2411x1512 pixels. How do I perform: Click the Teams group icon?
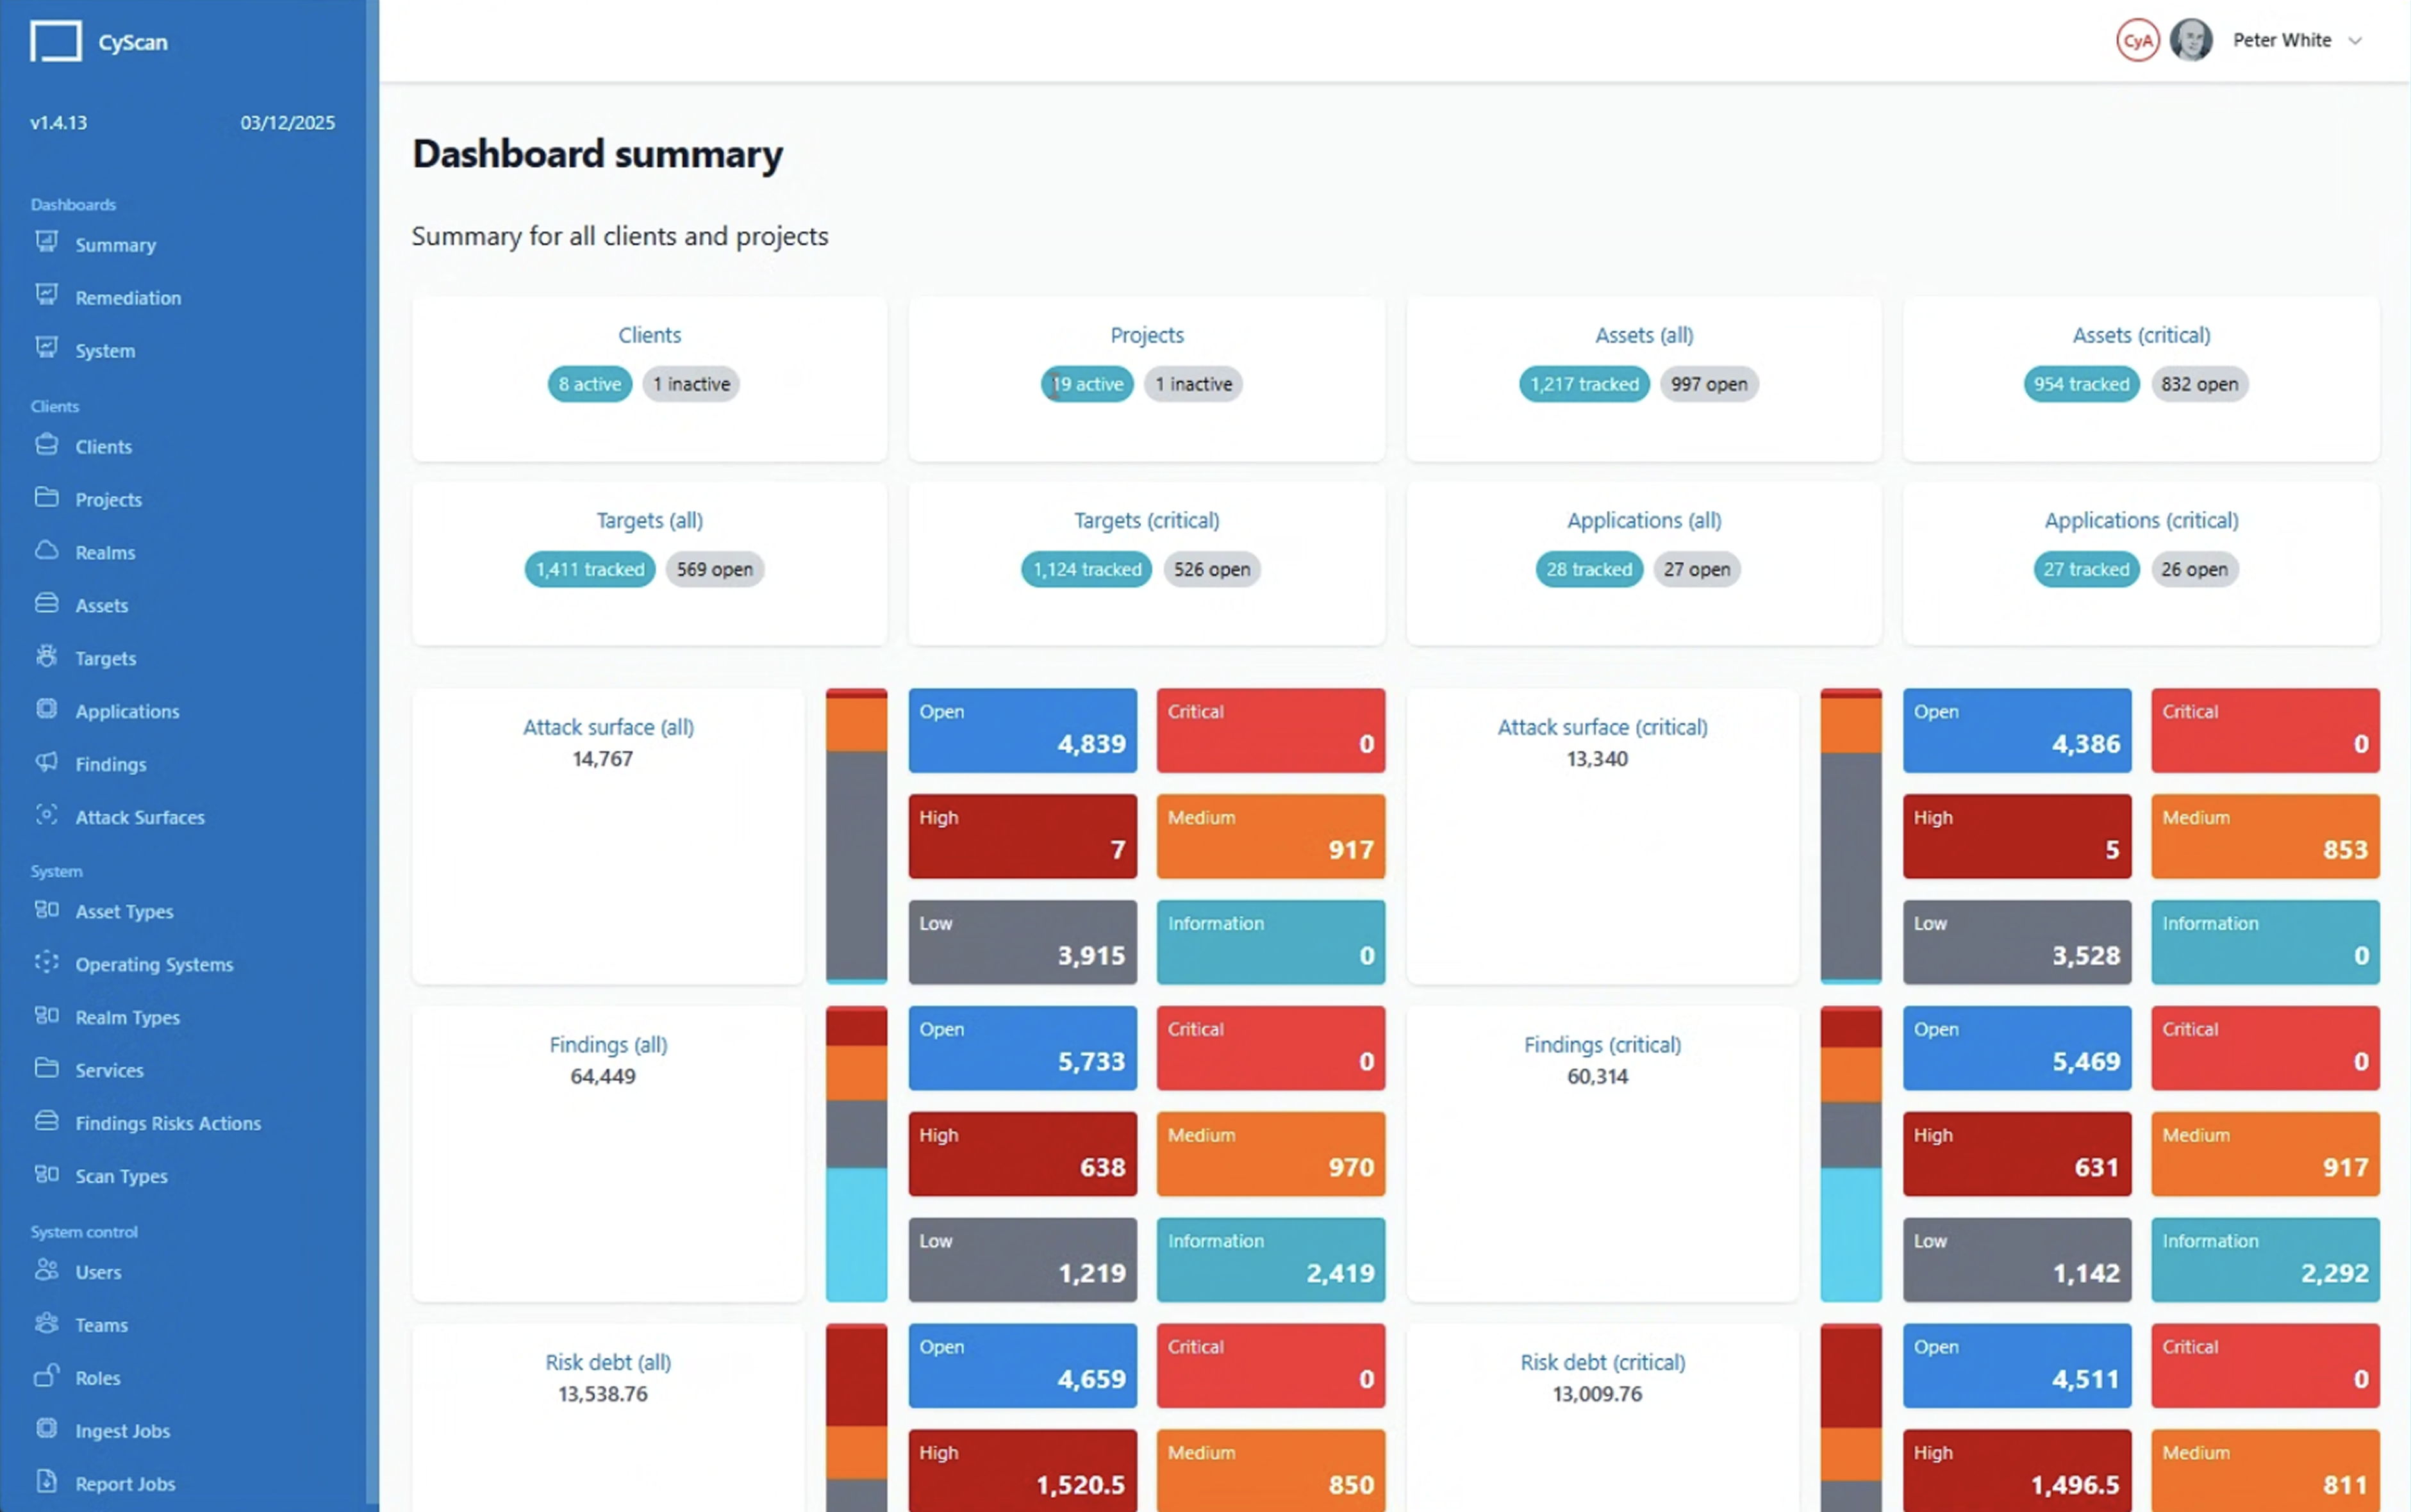46,1323
